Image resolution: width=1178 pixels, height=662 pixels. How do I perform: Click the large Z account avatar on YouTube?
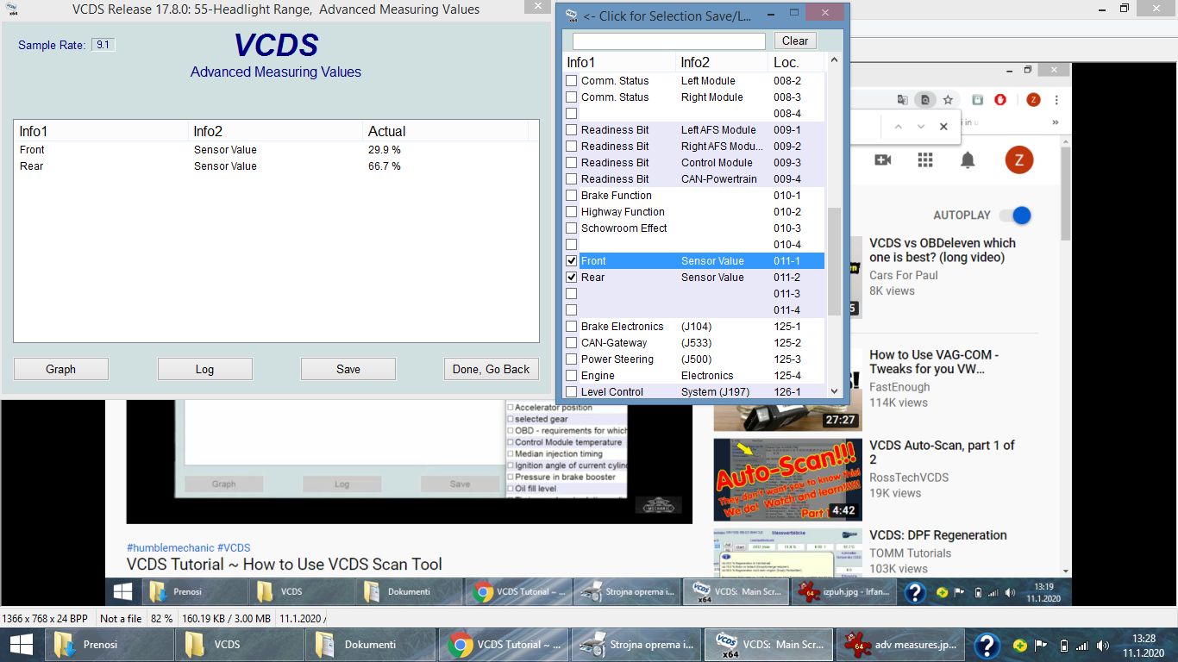tap(1018, 159)
